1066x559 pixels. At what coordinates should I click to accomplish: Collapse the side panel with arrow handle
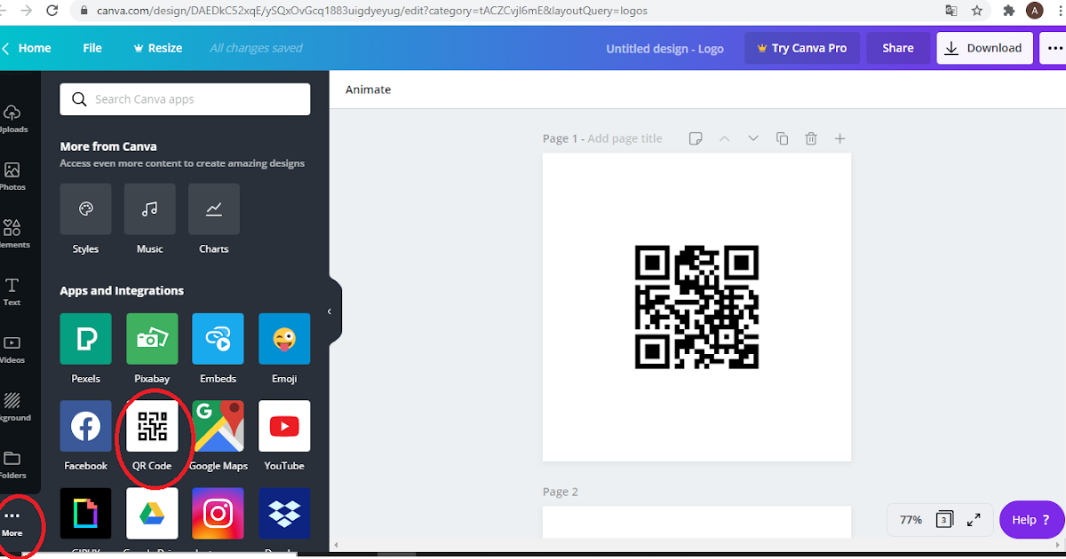coord(330,311)
